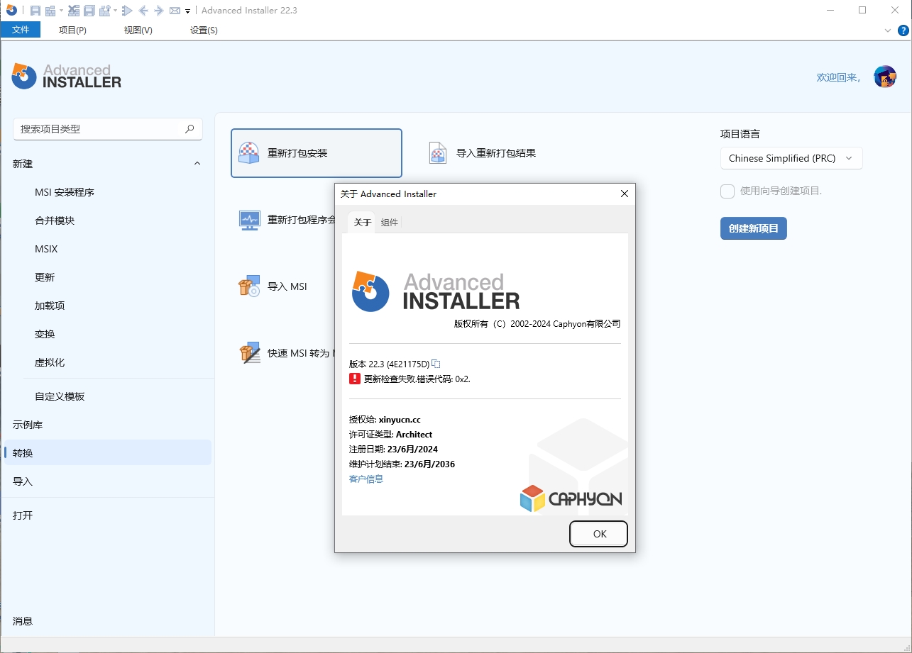
Task: Click the 重新打包程序 monitor icon
Action: 250,221
